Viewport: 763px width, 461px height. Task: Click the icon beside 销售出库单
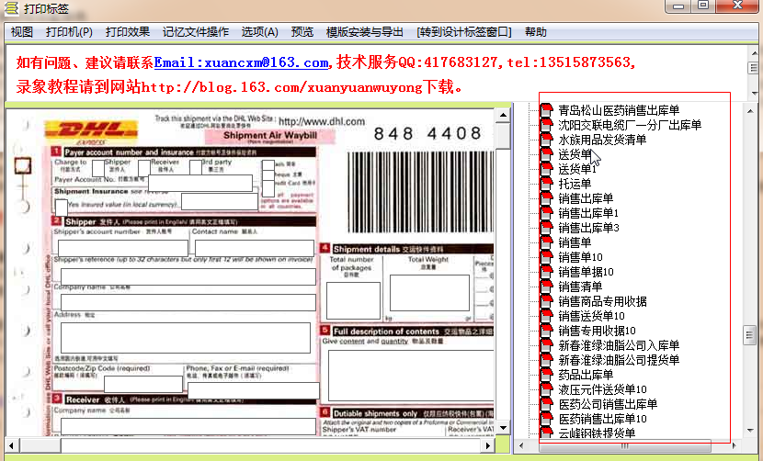click(546, 198)
